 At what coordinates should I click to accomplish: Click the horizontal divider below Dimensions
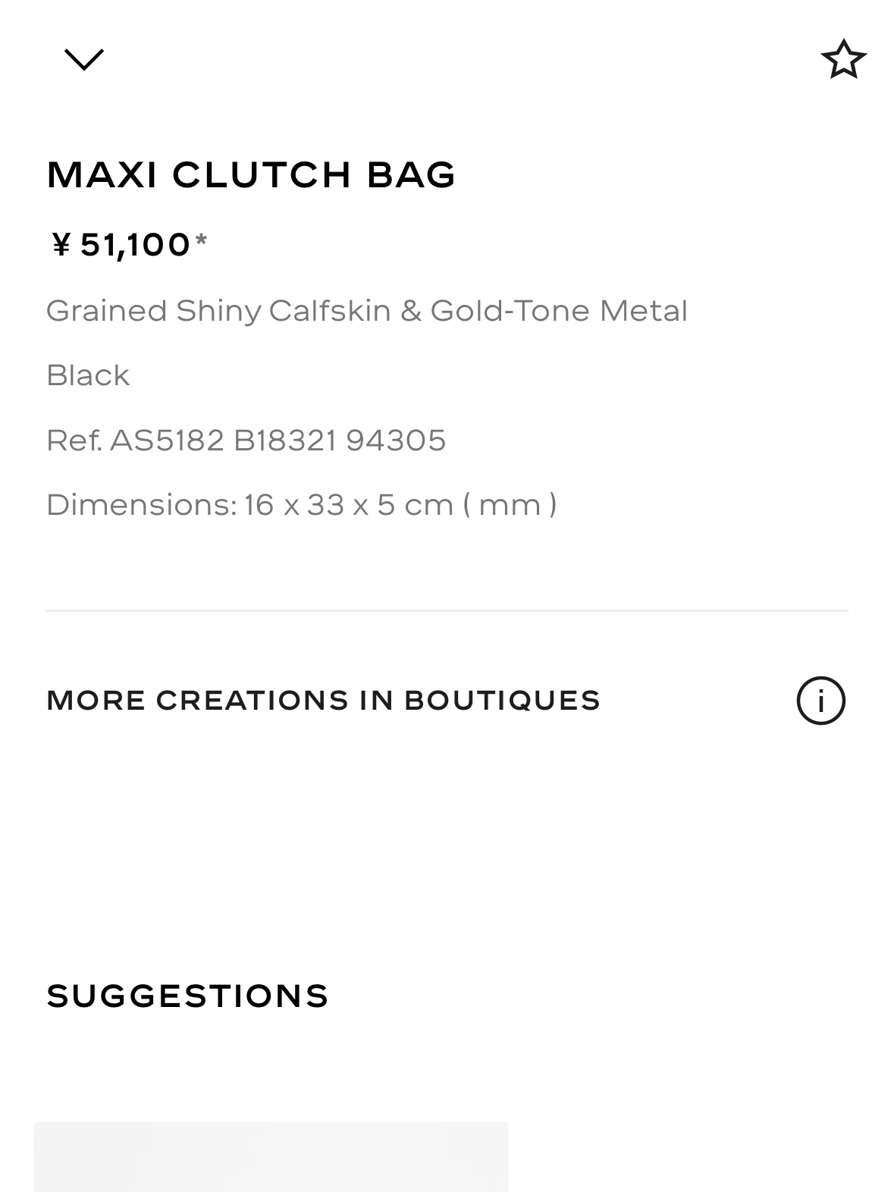coord(447,610)
